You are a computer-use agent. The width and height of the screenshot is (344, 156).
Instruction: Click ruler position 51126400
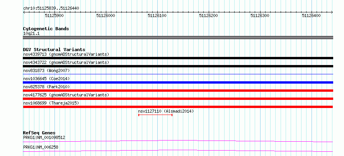311,15
